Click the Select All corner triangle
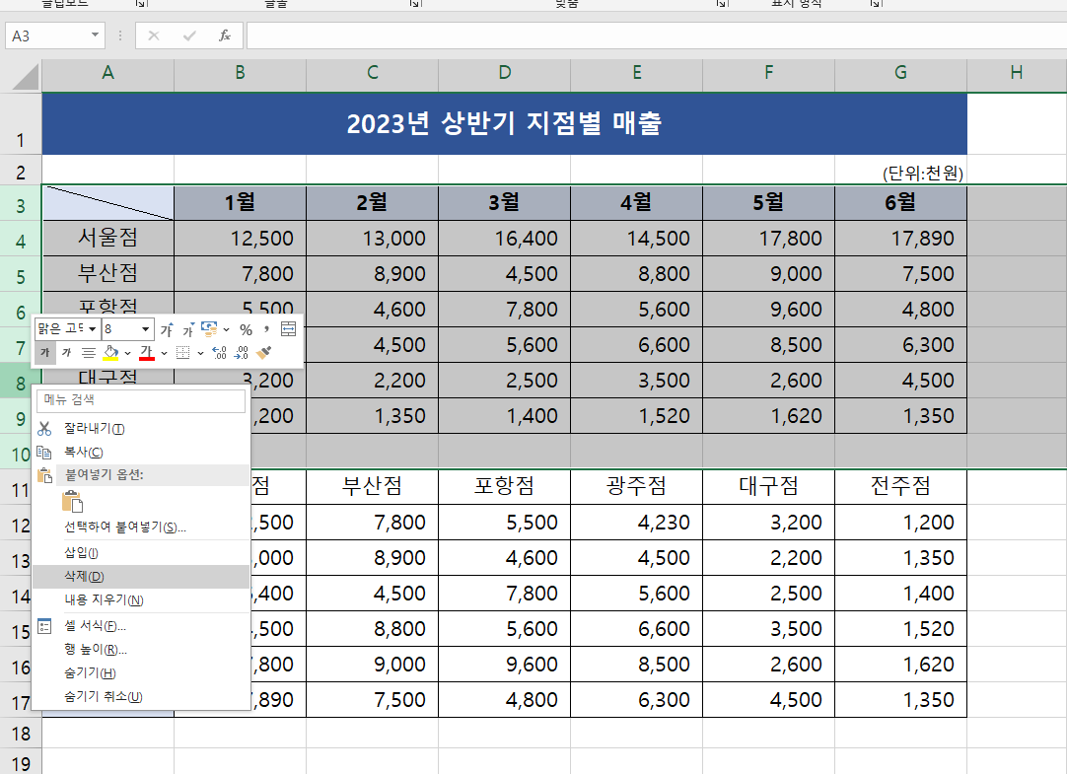This screenshot has height=774, width=1067. coord(26,76)
